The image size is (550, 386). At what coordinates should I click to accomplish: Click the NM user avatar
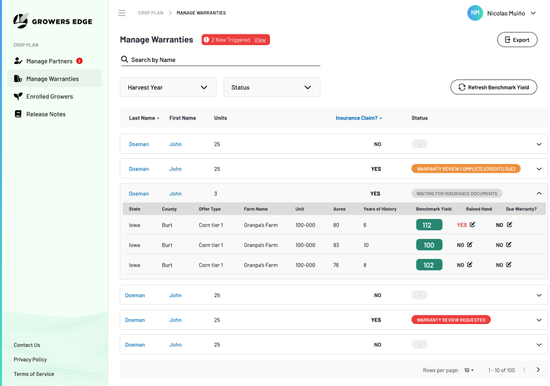475,13
